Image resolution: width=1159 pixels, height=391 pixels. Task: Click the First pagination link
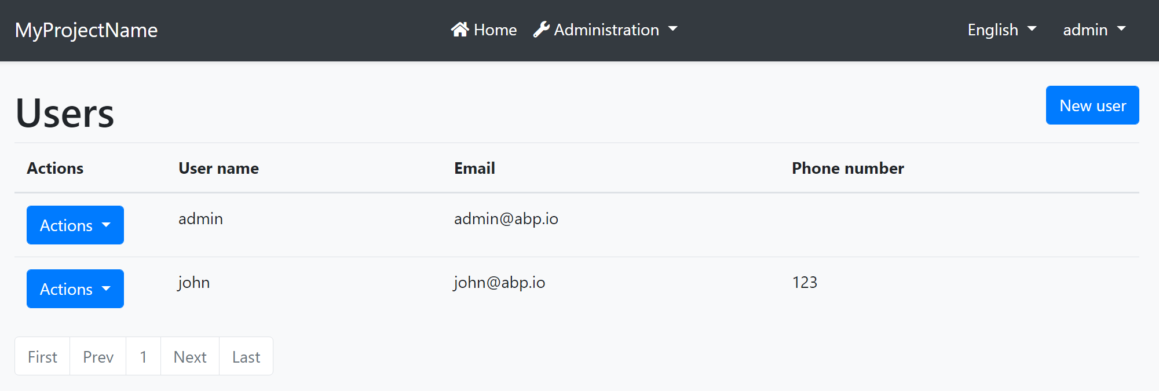42,356
